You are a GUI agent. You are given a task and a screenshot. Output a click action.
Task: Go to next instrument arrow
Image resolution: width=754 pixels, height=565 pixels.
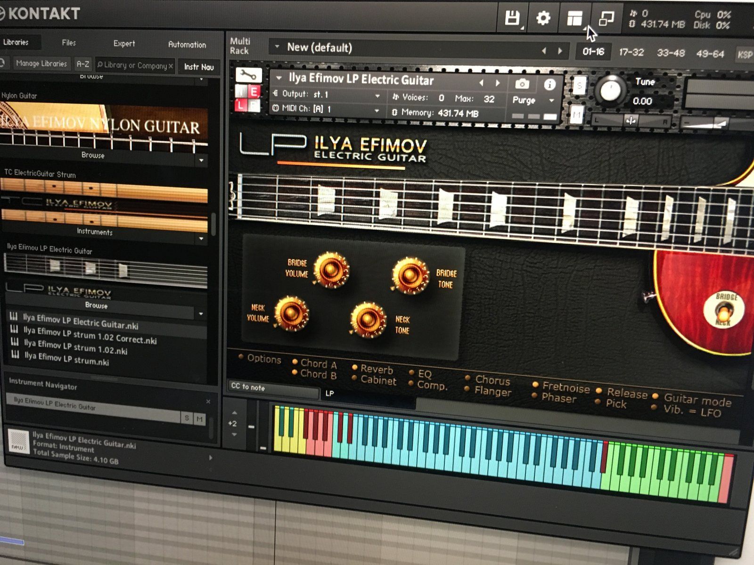498,83
